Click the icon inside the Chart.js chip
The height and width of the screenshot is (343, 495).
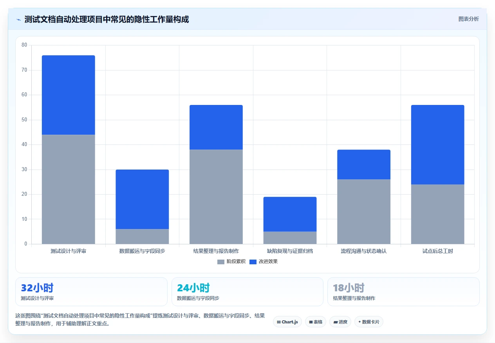278,322
